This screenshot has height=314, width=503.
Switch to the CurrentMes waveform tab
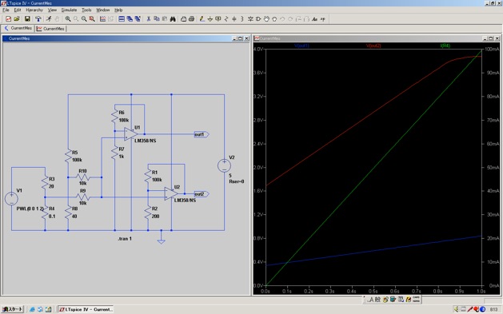(x=50, y=29)
